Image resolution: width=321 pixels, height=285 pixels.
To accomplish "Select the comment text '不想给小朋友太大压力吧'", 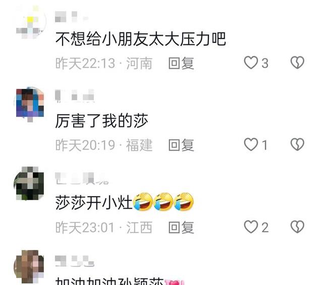I will [141, 39].
